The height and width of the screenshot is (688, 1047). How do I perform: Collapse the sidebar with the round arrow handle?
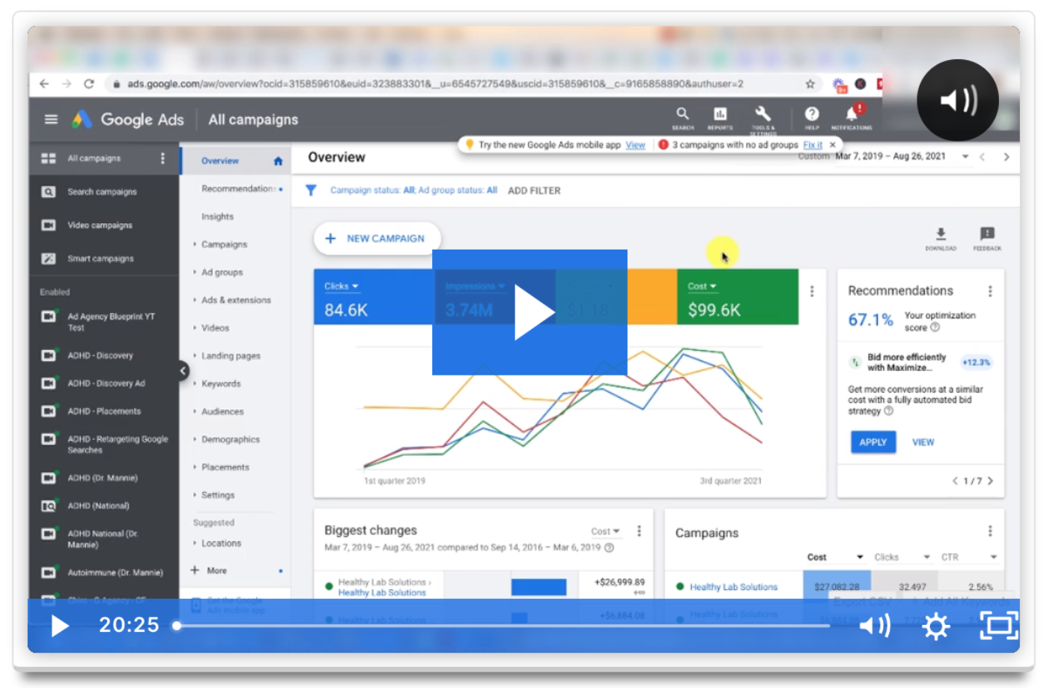pos(183,370)
